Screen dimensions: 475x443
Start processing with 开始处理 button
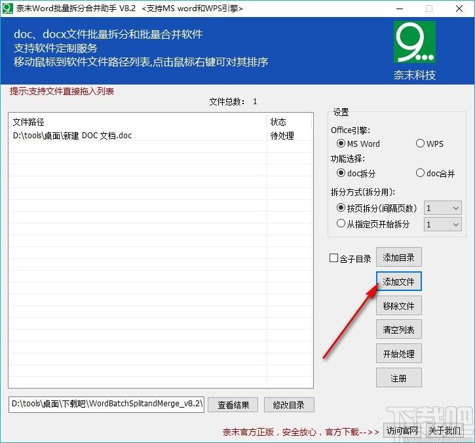(x=398, y=354)
